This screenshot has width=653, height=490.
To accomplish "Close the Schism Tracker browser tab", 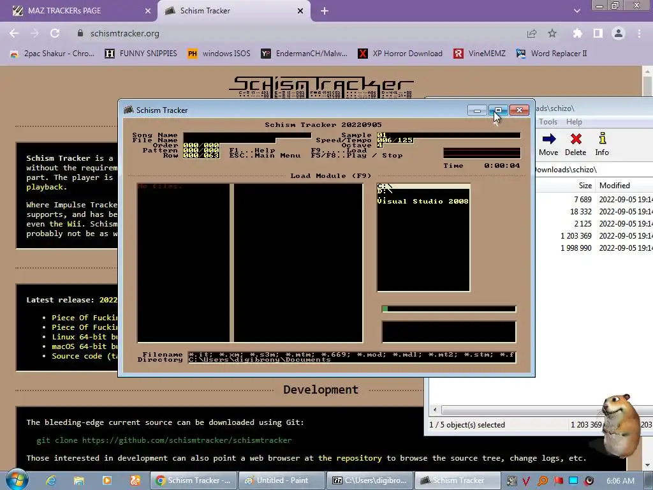I will tap(300, 11).
